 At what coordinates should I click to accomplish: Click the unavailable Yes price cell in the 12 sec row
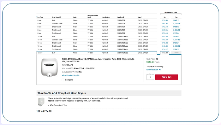coord(176,53)
